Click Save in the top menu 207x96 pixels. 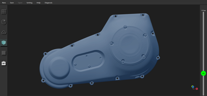[12, 3]
